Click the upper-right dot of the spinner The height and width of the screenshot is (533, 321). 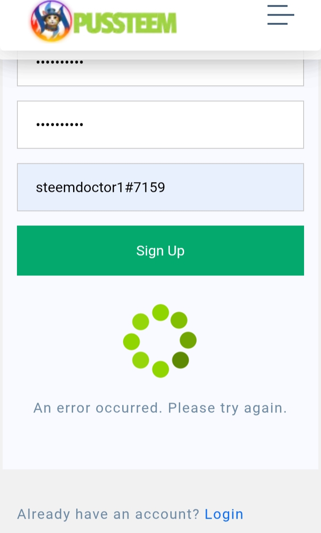click(x=179, y=320)
